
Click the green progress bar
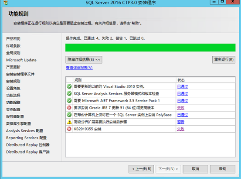pos(150,48)
